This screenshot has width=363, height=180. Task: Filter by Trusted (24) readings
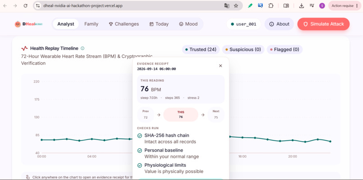[201, 50]
